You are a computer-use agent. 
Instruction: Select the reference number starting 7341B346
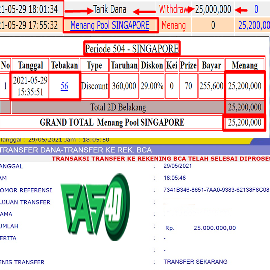coord(216,190)
